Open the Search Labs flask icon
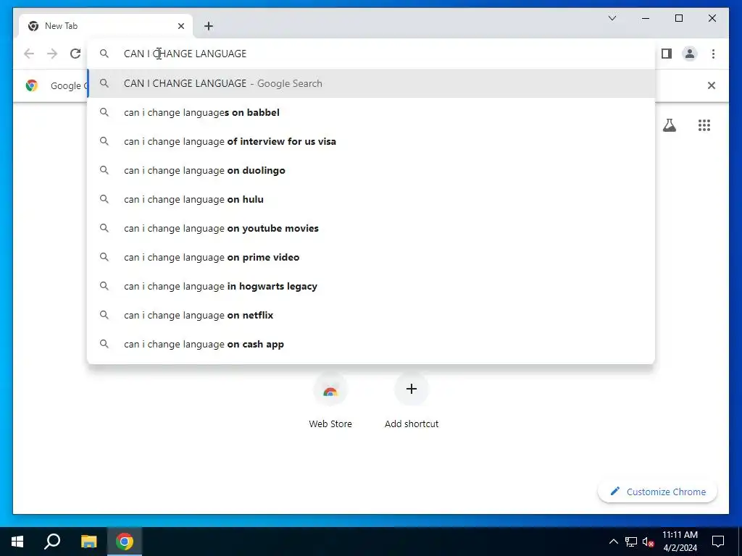This screenshot has height=556, width=742. coord(669,125)
